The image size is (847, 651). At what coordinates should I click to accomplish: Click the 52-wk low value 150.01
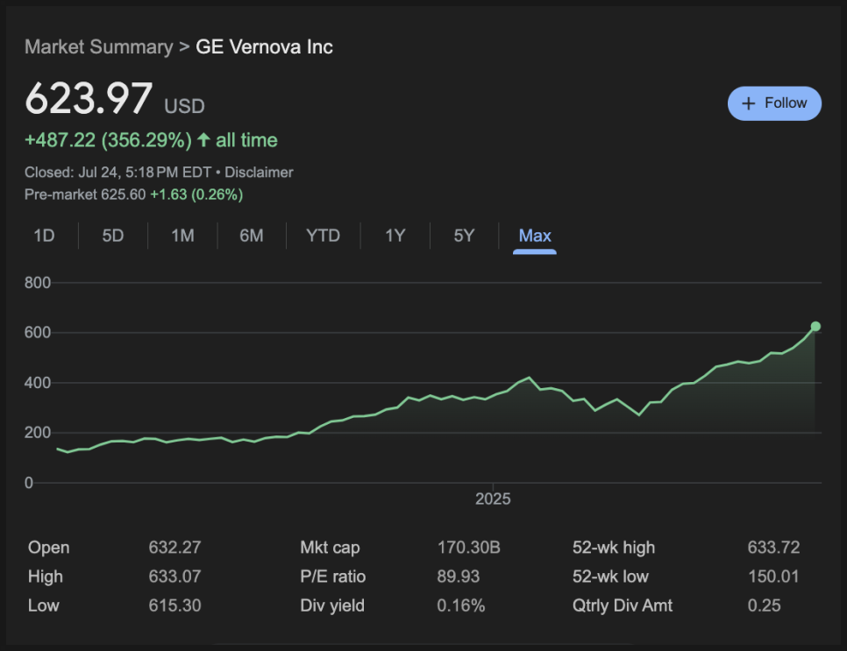point(773,577)
